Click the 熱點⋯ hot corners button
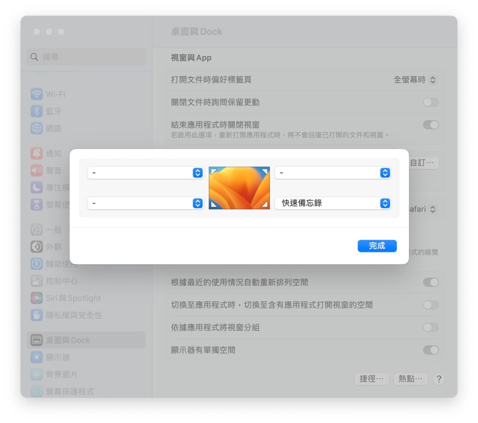478x423 pixels. click(x=410, y=379)
